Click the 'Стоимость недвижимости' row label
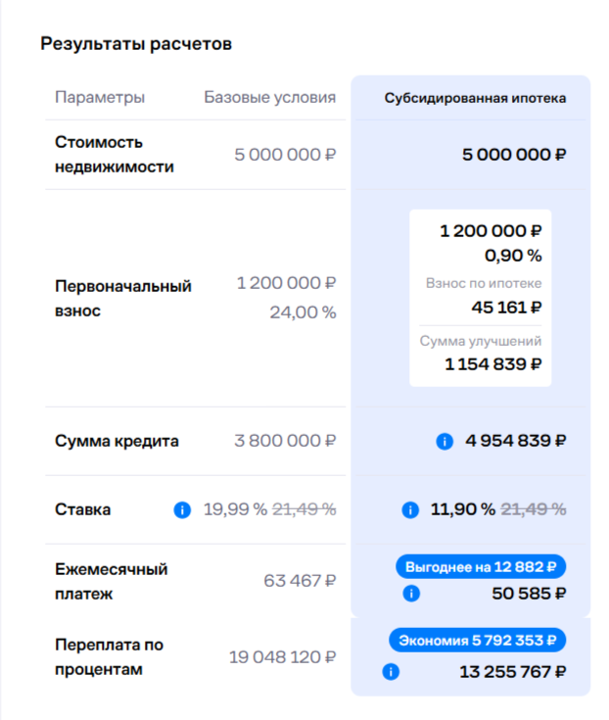609x720 pixels. pos(115,155)
